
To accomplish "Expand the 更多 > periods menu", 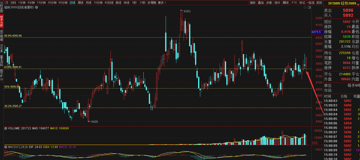I will pos(162,3).
